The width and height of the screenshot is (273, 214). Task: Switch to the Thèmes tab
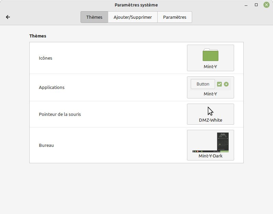pyautogui.click(x=95, y=17)
